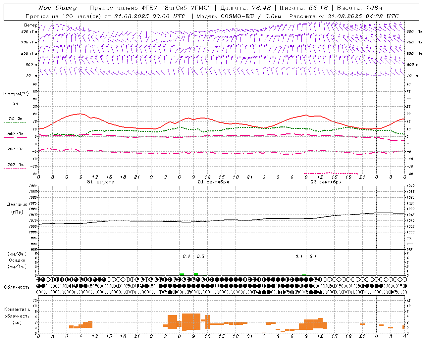Click the longitude value "Долгота: 76.43"

point(245,8)
